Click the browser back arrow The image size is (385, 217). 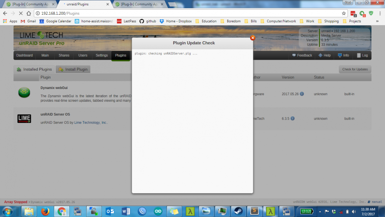point(5,13)
